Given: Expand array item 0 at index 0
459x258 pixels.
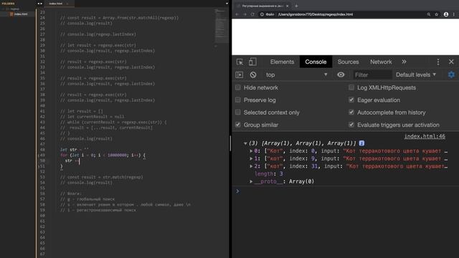Looking at the screenshot, I should [x=251, y=151].
